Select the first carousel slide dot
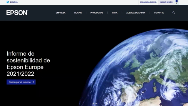Image resolution: width=188 pixels, height=106 pixels. 93,103
